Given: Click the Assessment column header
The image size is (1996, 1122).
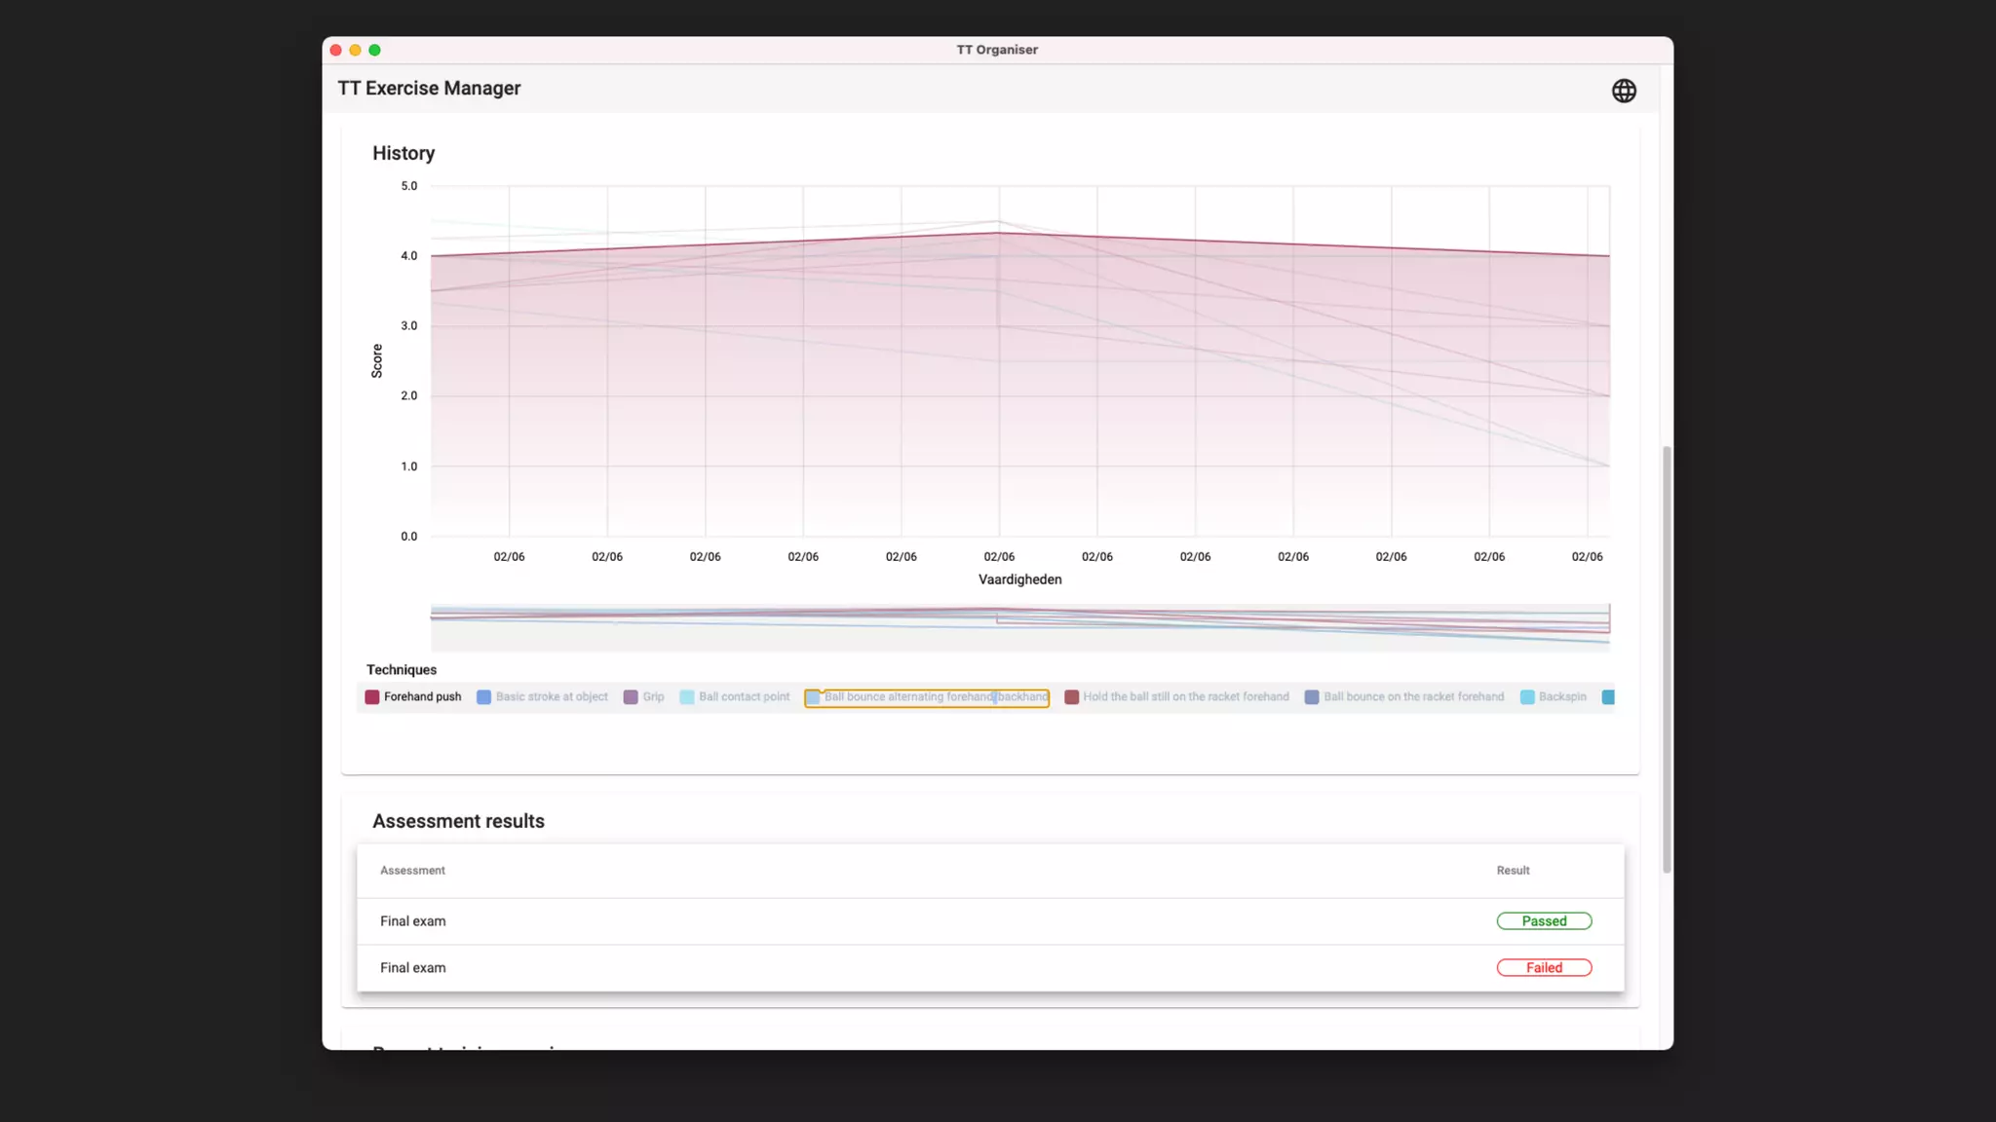Looking at the screenshot, I should coord(412,871).
